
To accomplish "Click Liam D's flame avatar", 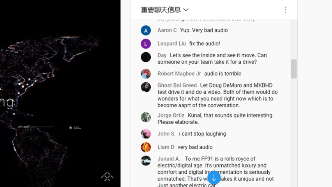I will tap(146, 147).
